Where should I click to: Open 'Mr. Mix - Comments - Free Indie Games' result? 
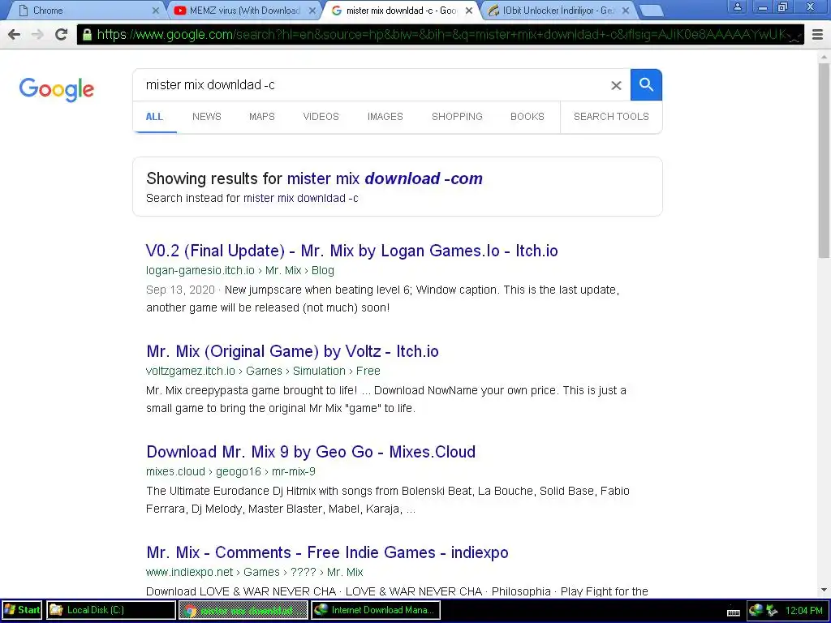(327, 552)
